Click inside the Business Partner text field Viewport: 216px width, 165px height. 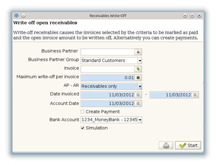click(x=108, y=52)
